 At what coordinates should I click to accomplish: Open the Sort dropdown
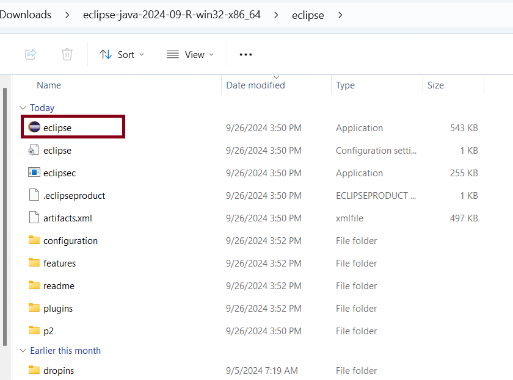[x=122, y=54]
